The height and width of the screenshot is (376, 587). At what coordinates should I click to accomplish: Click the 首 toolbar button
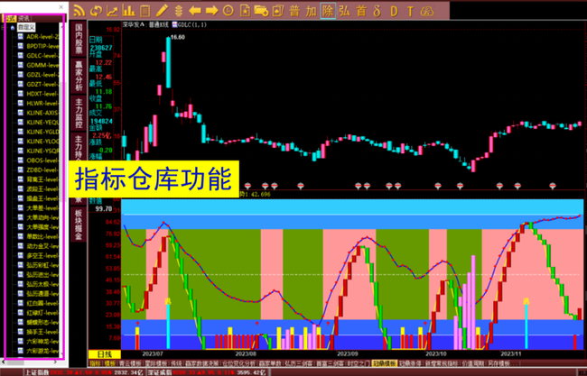click(361, 11)
